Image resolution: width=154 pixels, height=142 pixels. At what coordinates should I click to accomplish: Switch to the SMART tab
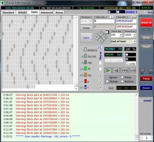(23, 12)
